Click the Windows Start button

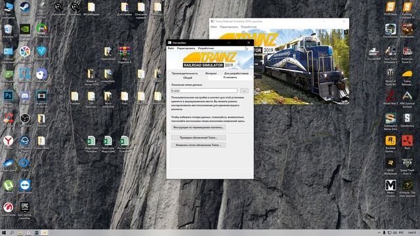click(4, 233)
